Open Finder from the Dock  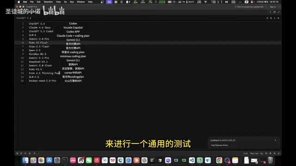coord(25,160)
